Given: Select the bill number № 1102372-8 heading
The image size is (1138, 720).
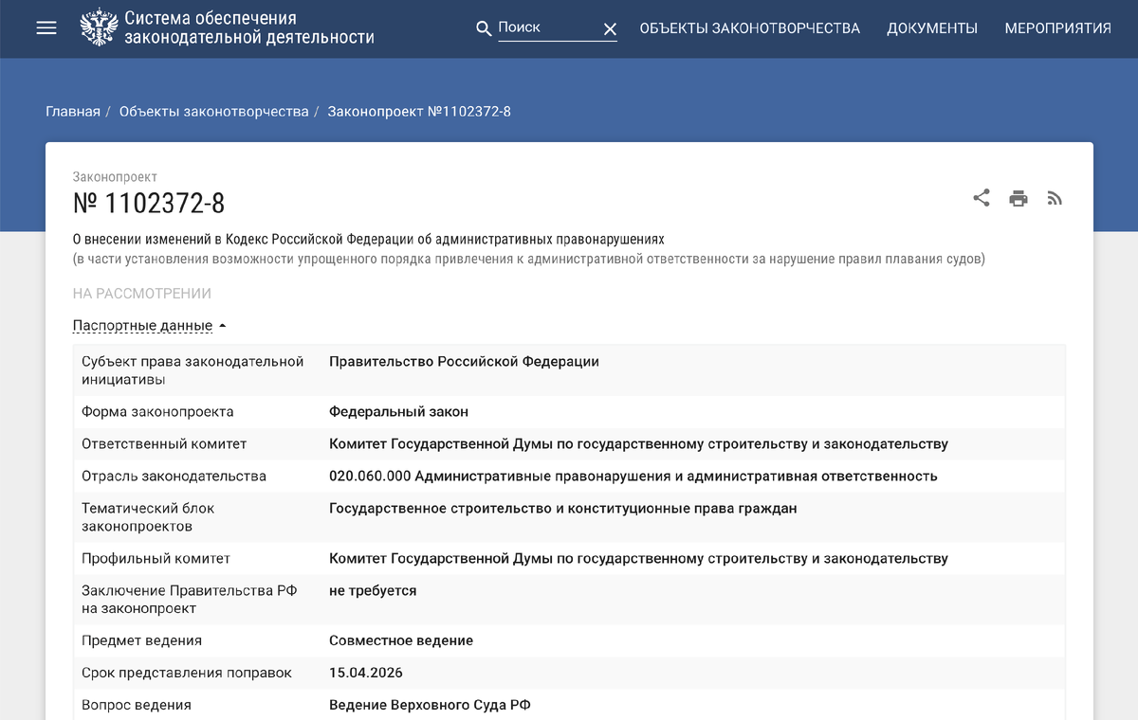Looking at the screenshot, I should (149, 204).
